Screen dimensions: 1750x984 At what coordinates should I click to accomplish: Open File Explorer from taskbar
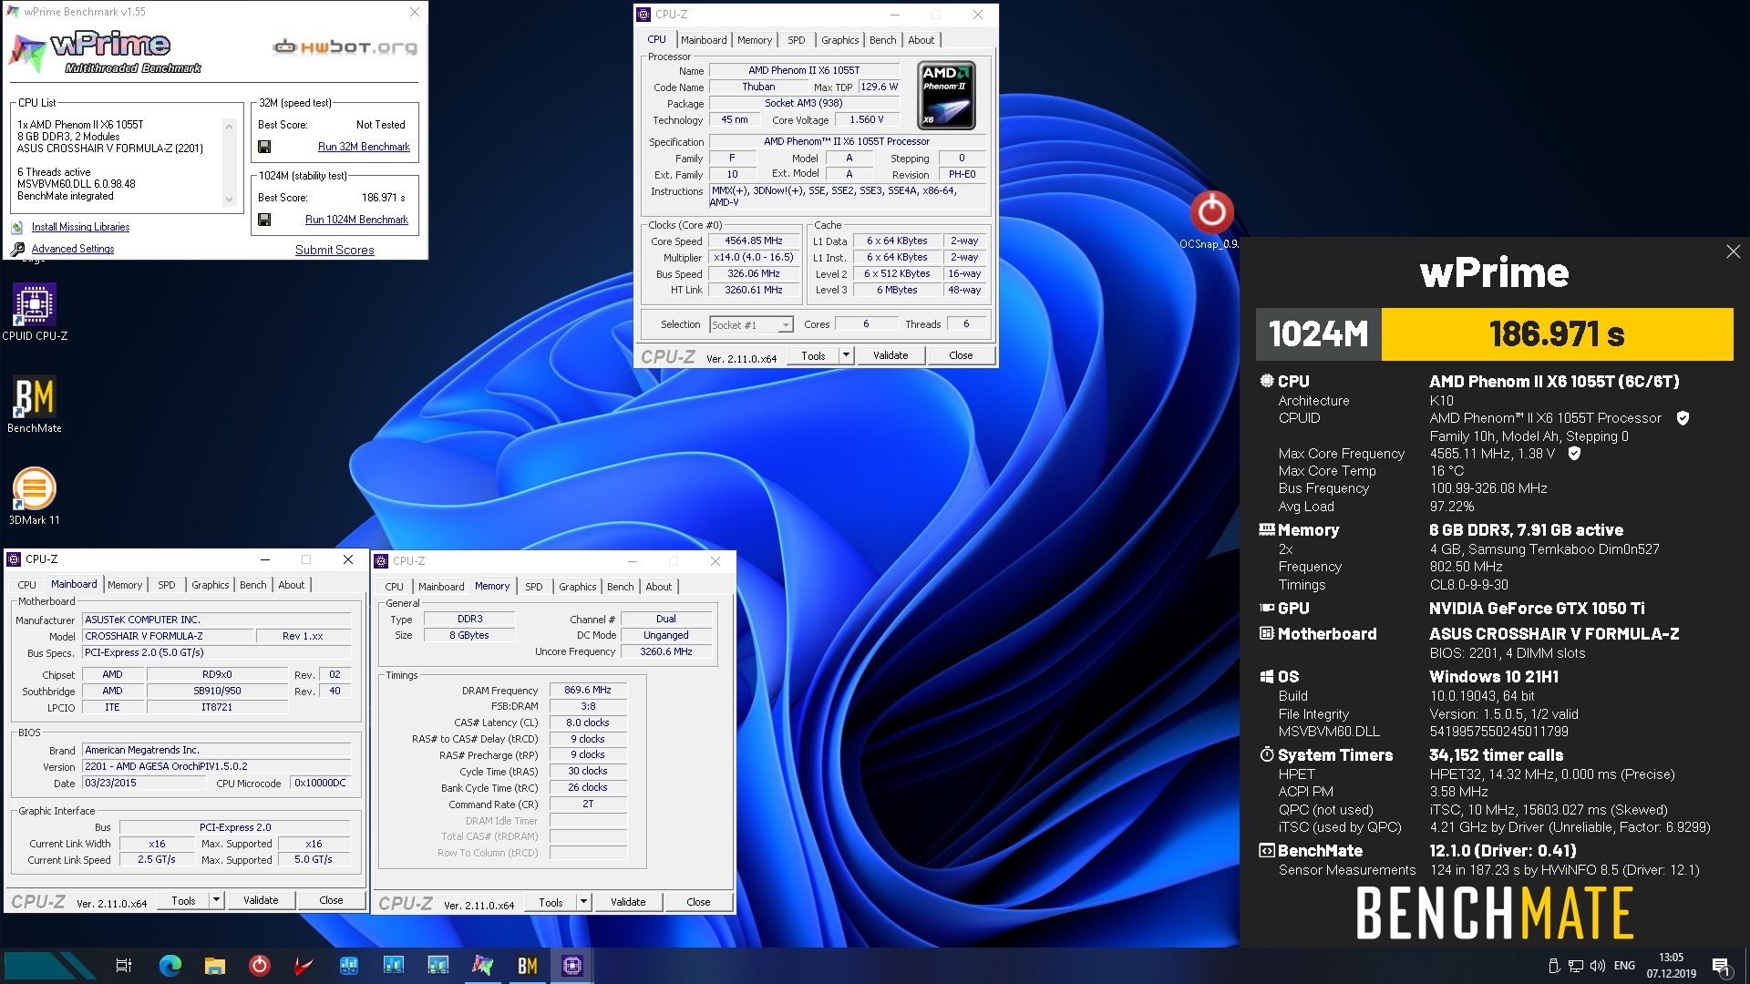(214, 966)
